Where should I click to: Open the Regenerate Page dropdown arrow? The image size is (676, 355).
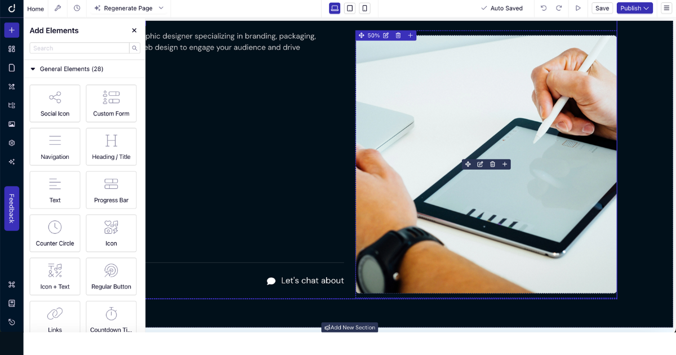coord(161,8)
